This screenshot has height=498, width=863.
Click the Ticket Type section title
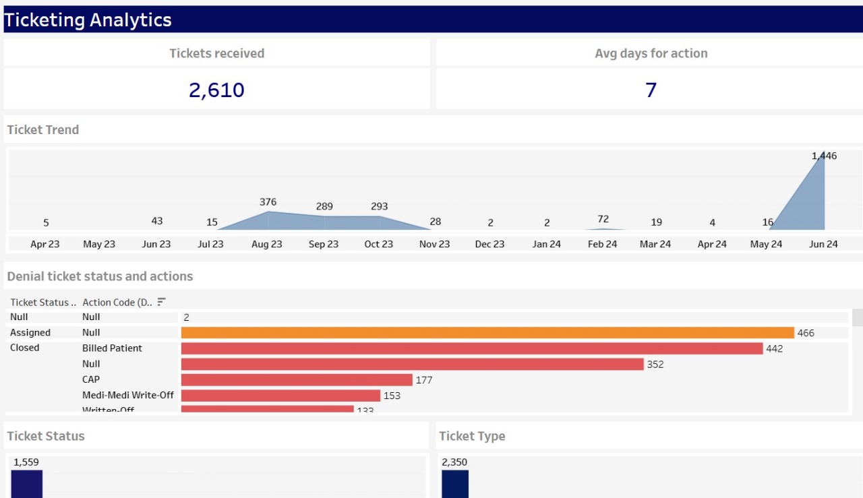click(x=472, y=436)
